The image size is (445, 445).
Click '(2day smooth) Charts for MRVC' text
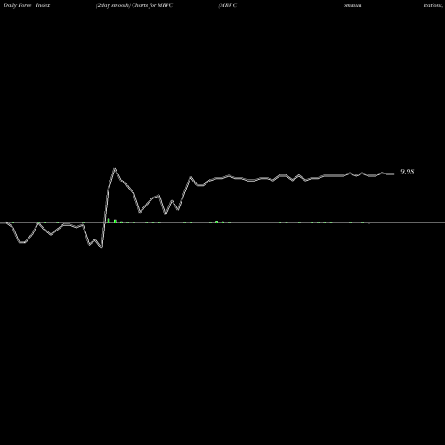coord(134,5)
